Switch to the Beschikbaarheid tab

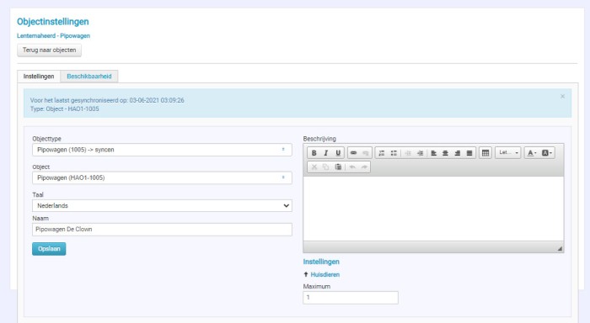coord(89,77)
